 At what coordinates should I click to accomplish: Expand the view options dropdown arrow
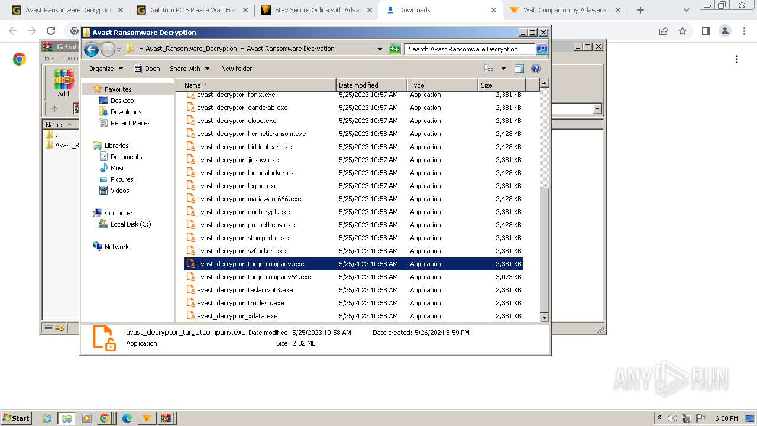click(x=503, y=69)
